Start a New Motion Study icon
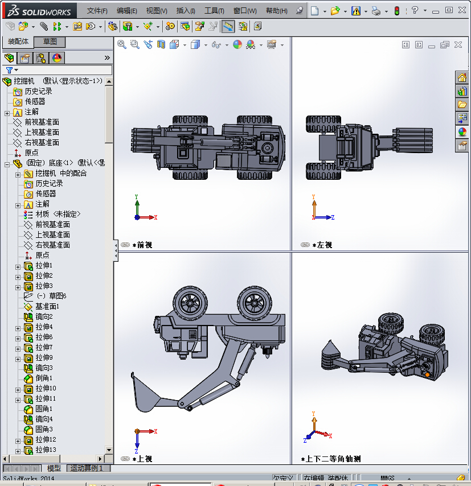Screen dimensions: 471x486 170,26
